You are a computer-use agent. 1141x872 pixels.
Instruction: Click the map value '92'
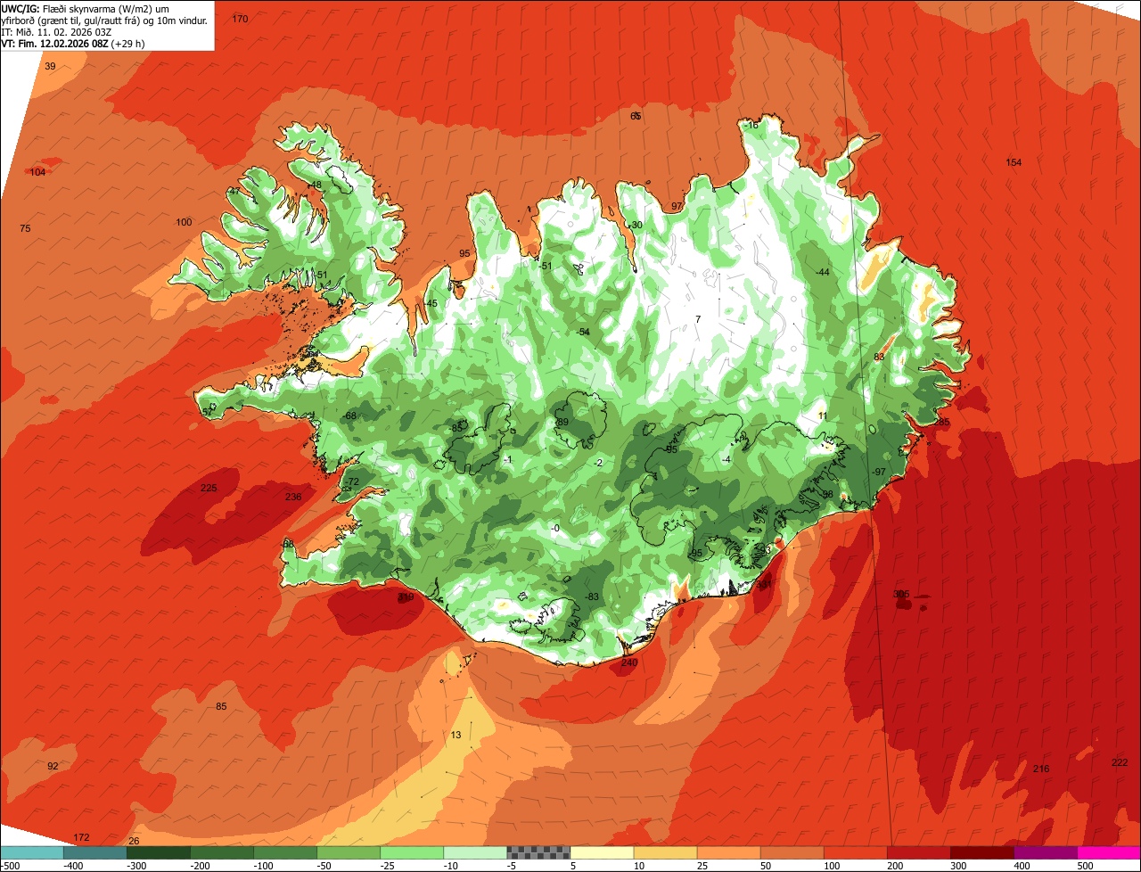53,767
